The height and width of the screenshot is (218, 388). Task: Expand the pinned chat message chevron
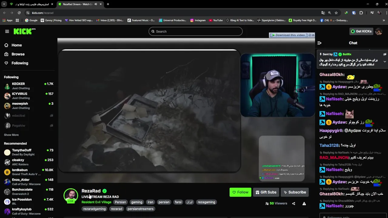click(x=385, y=61)
